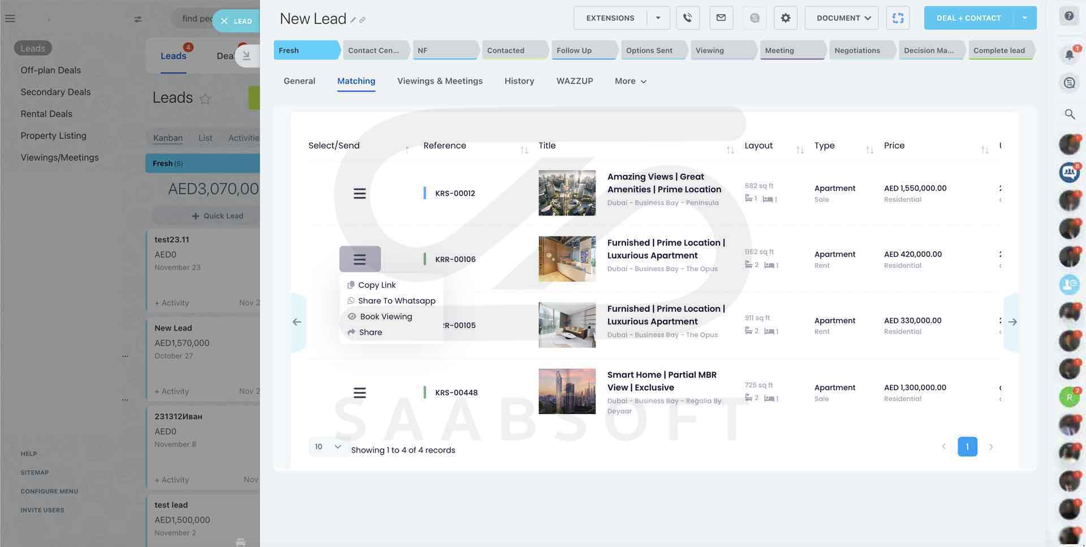The height and width of the screenshot is (547, 1086).
Task: Open the Smart Home listing thumbnail
Action: tap(567, 391)
